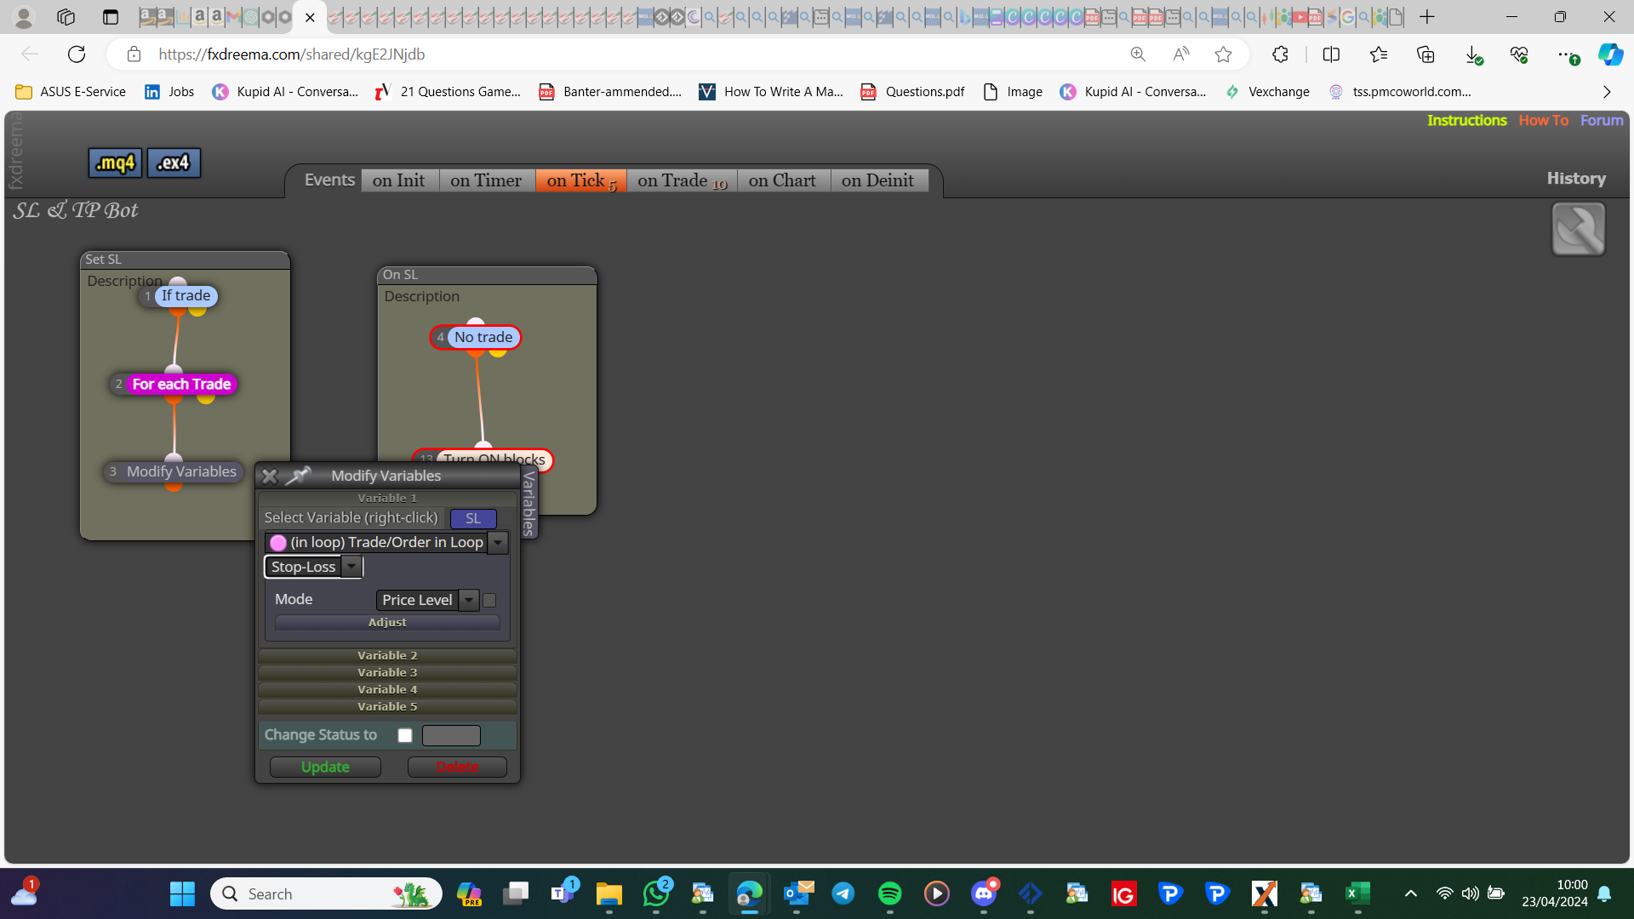This screenshot has width=1634, height=919.
Task: Open browser downloads panel
Action: click(x=1473, y=54)
